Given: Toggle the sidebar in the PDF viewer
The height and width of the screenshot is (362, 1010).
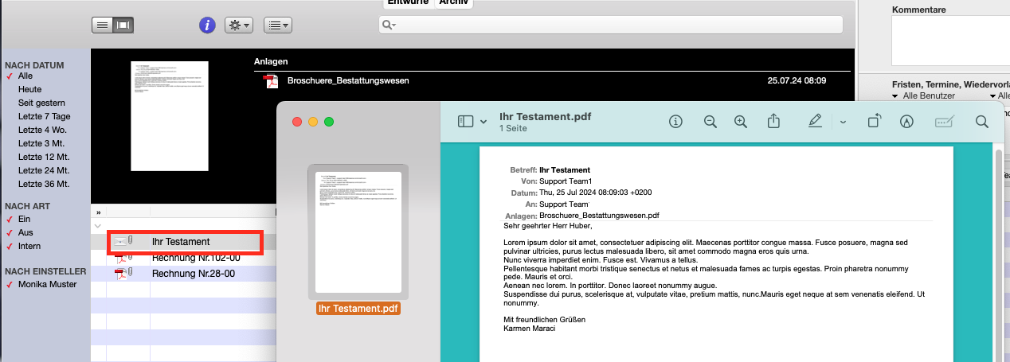Looking at the screenshot, I should coord(466,122).
